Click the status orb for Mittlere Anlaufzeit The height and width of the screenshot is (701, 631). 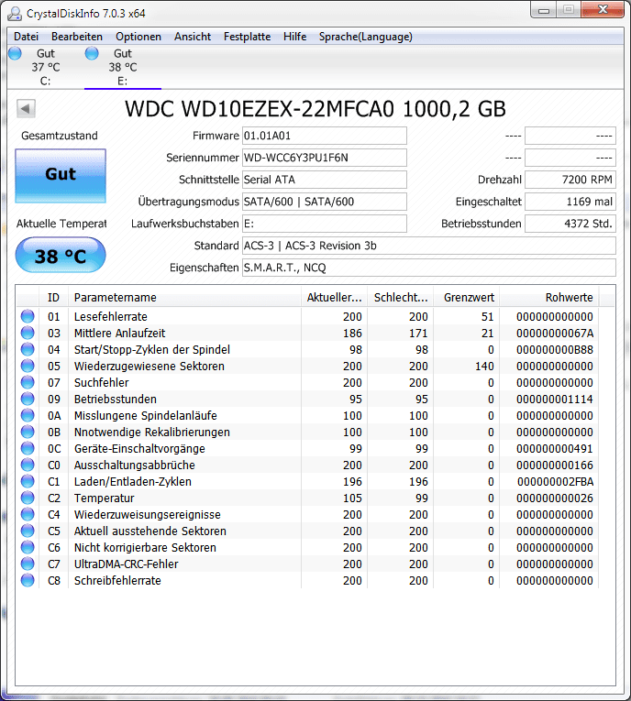[x=28, y=333]
